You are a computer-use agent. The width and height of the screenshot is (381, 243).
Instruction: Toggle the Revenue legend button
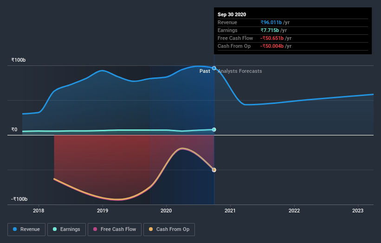point(26,230)
